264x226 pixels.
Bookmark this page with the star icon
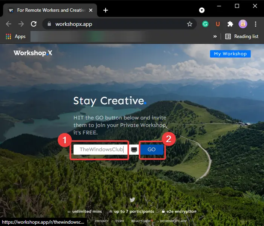(x=190, y=24)
